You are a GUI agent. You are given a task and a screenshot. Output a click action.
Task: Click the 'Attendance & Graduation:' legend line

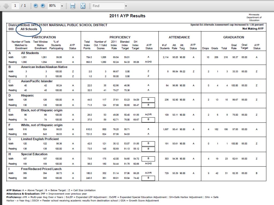pos(47,194)
